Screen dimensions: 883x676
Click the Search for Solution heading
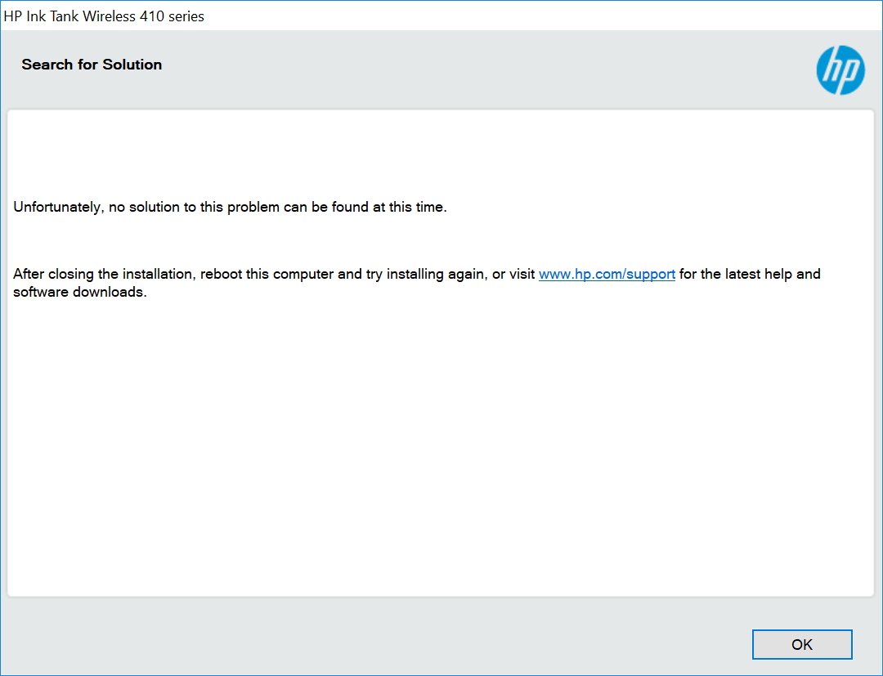(92, 65)
